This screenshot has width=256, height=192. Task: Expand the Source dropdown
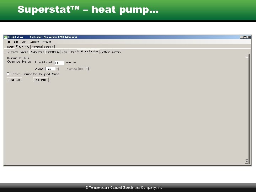[x=52, y=69]
